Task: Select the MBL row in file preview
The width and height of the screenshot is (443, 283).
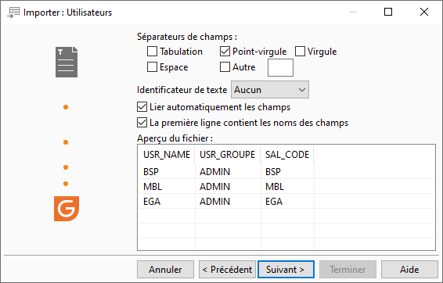Action: point(286,187)
